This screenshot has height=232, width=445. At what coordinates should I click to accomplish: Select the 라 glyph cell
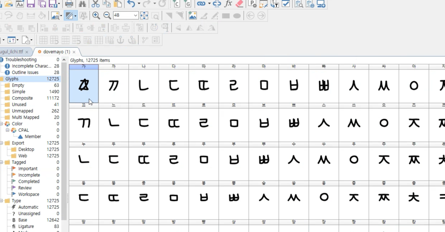pos(234,84)
